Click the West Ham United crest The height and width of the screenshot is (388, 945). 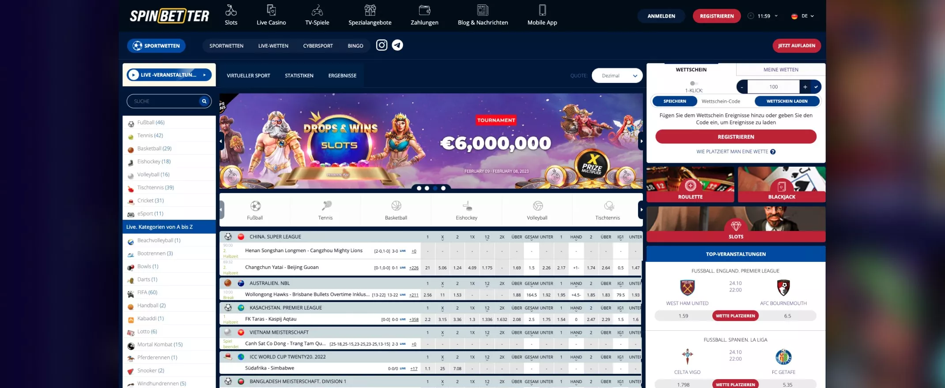click(687, 287)
